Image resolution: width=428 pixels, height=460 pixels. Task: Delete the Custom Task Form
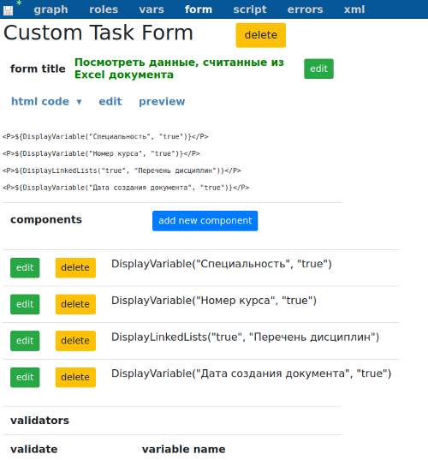(260, 35)
